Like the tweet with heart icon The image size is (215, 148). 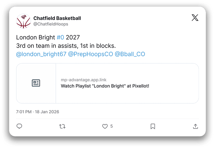coord(105,126)
